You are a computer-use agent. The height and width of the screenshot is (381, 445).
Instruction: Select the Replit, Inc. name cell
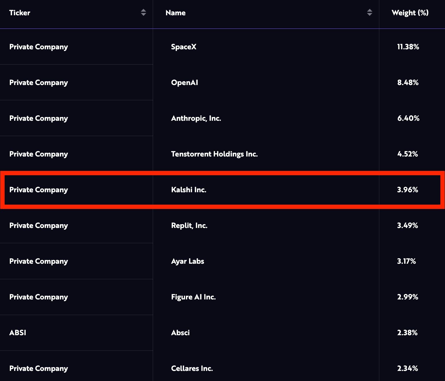189,226
